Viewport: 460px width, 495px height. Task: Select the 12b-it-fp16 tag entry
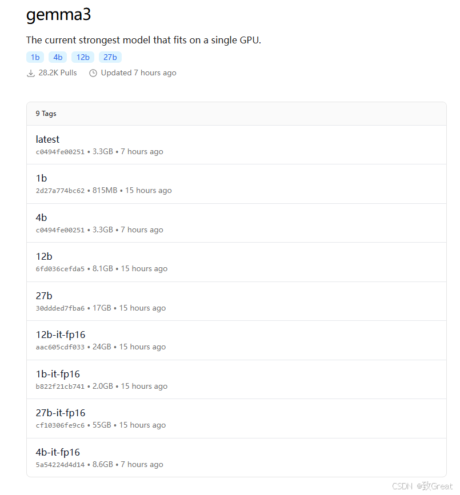click(60, 335)
